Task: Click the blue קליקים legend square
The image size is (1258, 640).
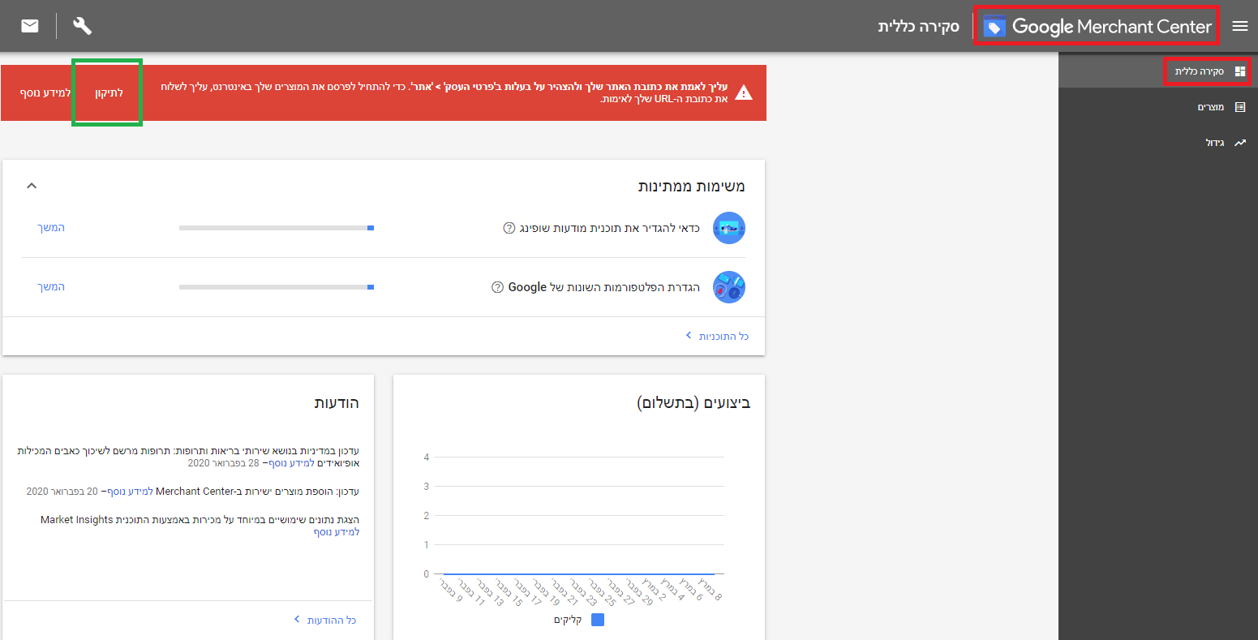Action: tap(598, 620)
